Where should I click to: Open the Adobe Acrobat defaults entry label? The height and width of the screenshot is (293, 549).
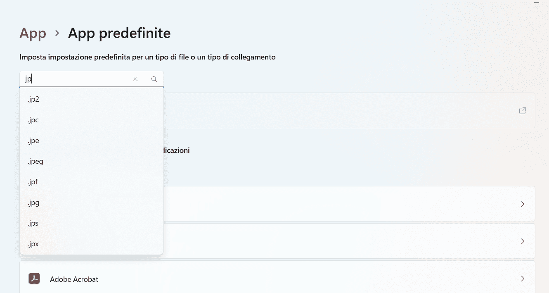74,279
